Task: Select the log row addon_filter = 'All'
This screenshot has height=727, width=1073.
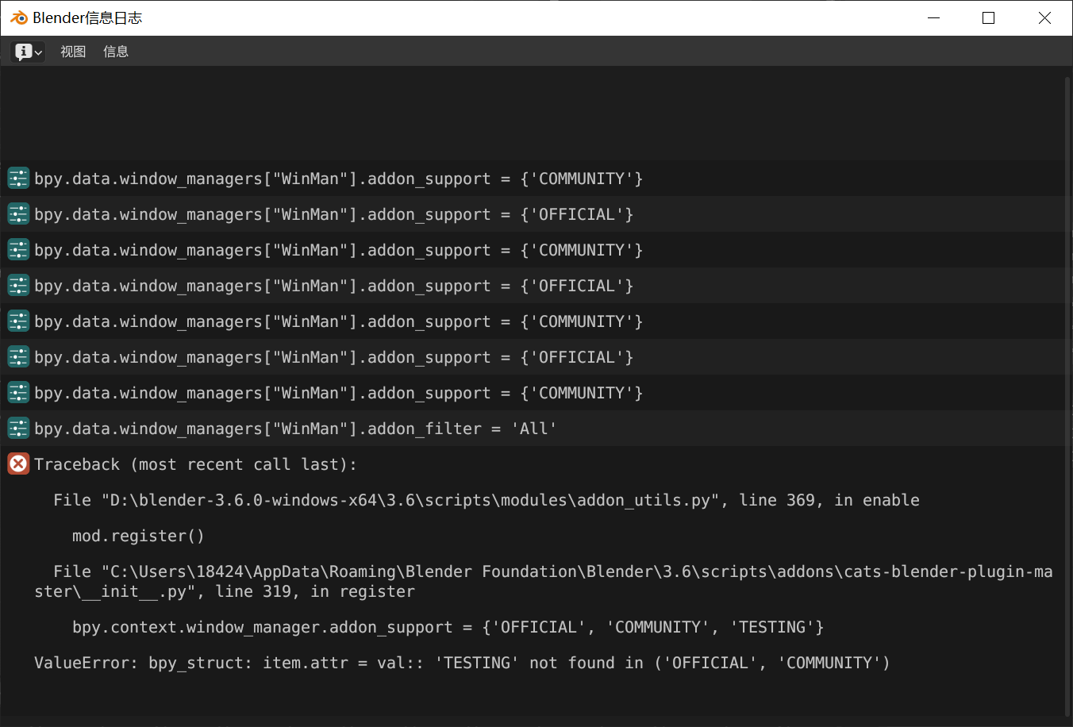Action: 533,429
